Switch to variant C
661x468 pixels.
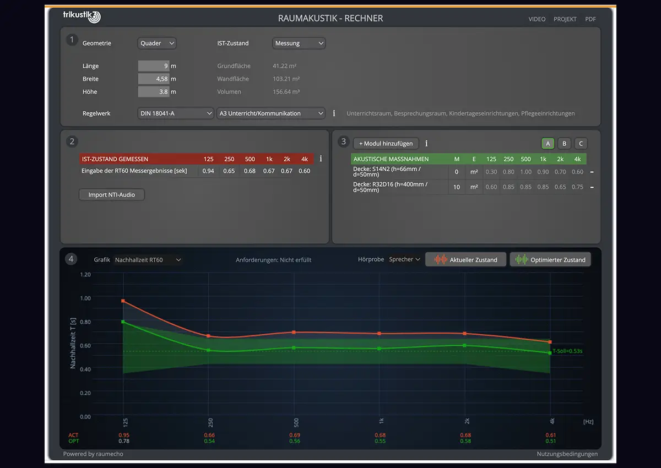[x=581, y=144]
